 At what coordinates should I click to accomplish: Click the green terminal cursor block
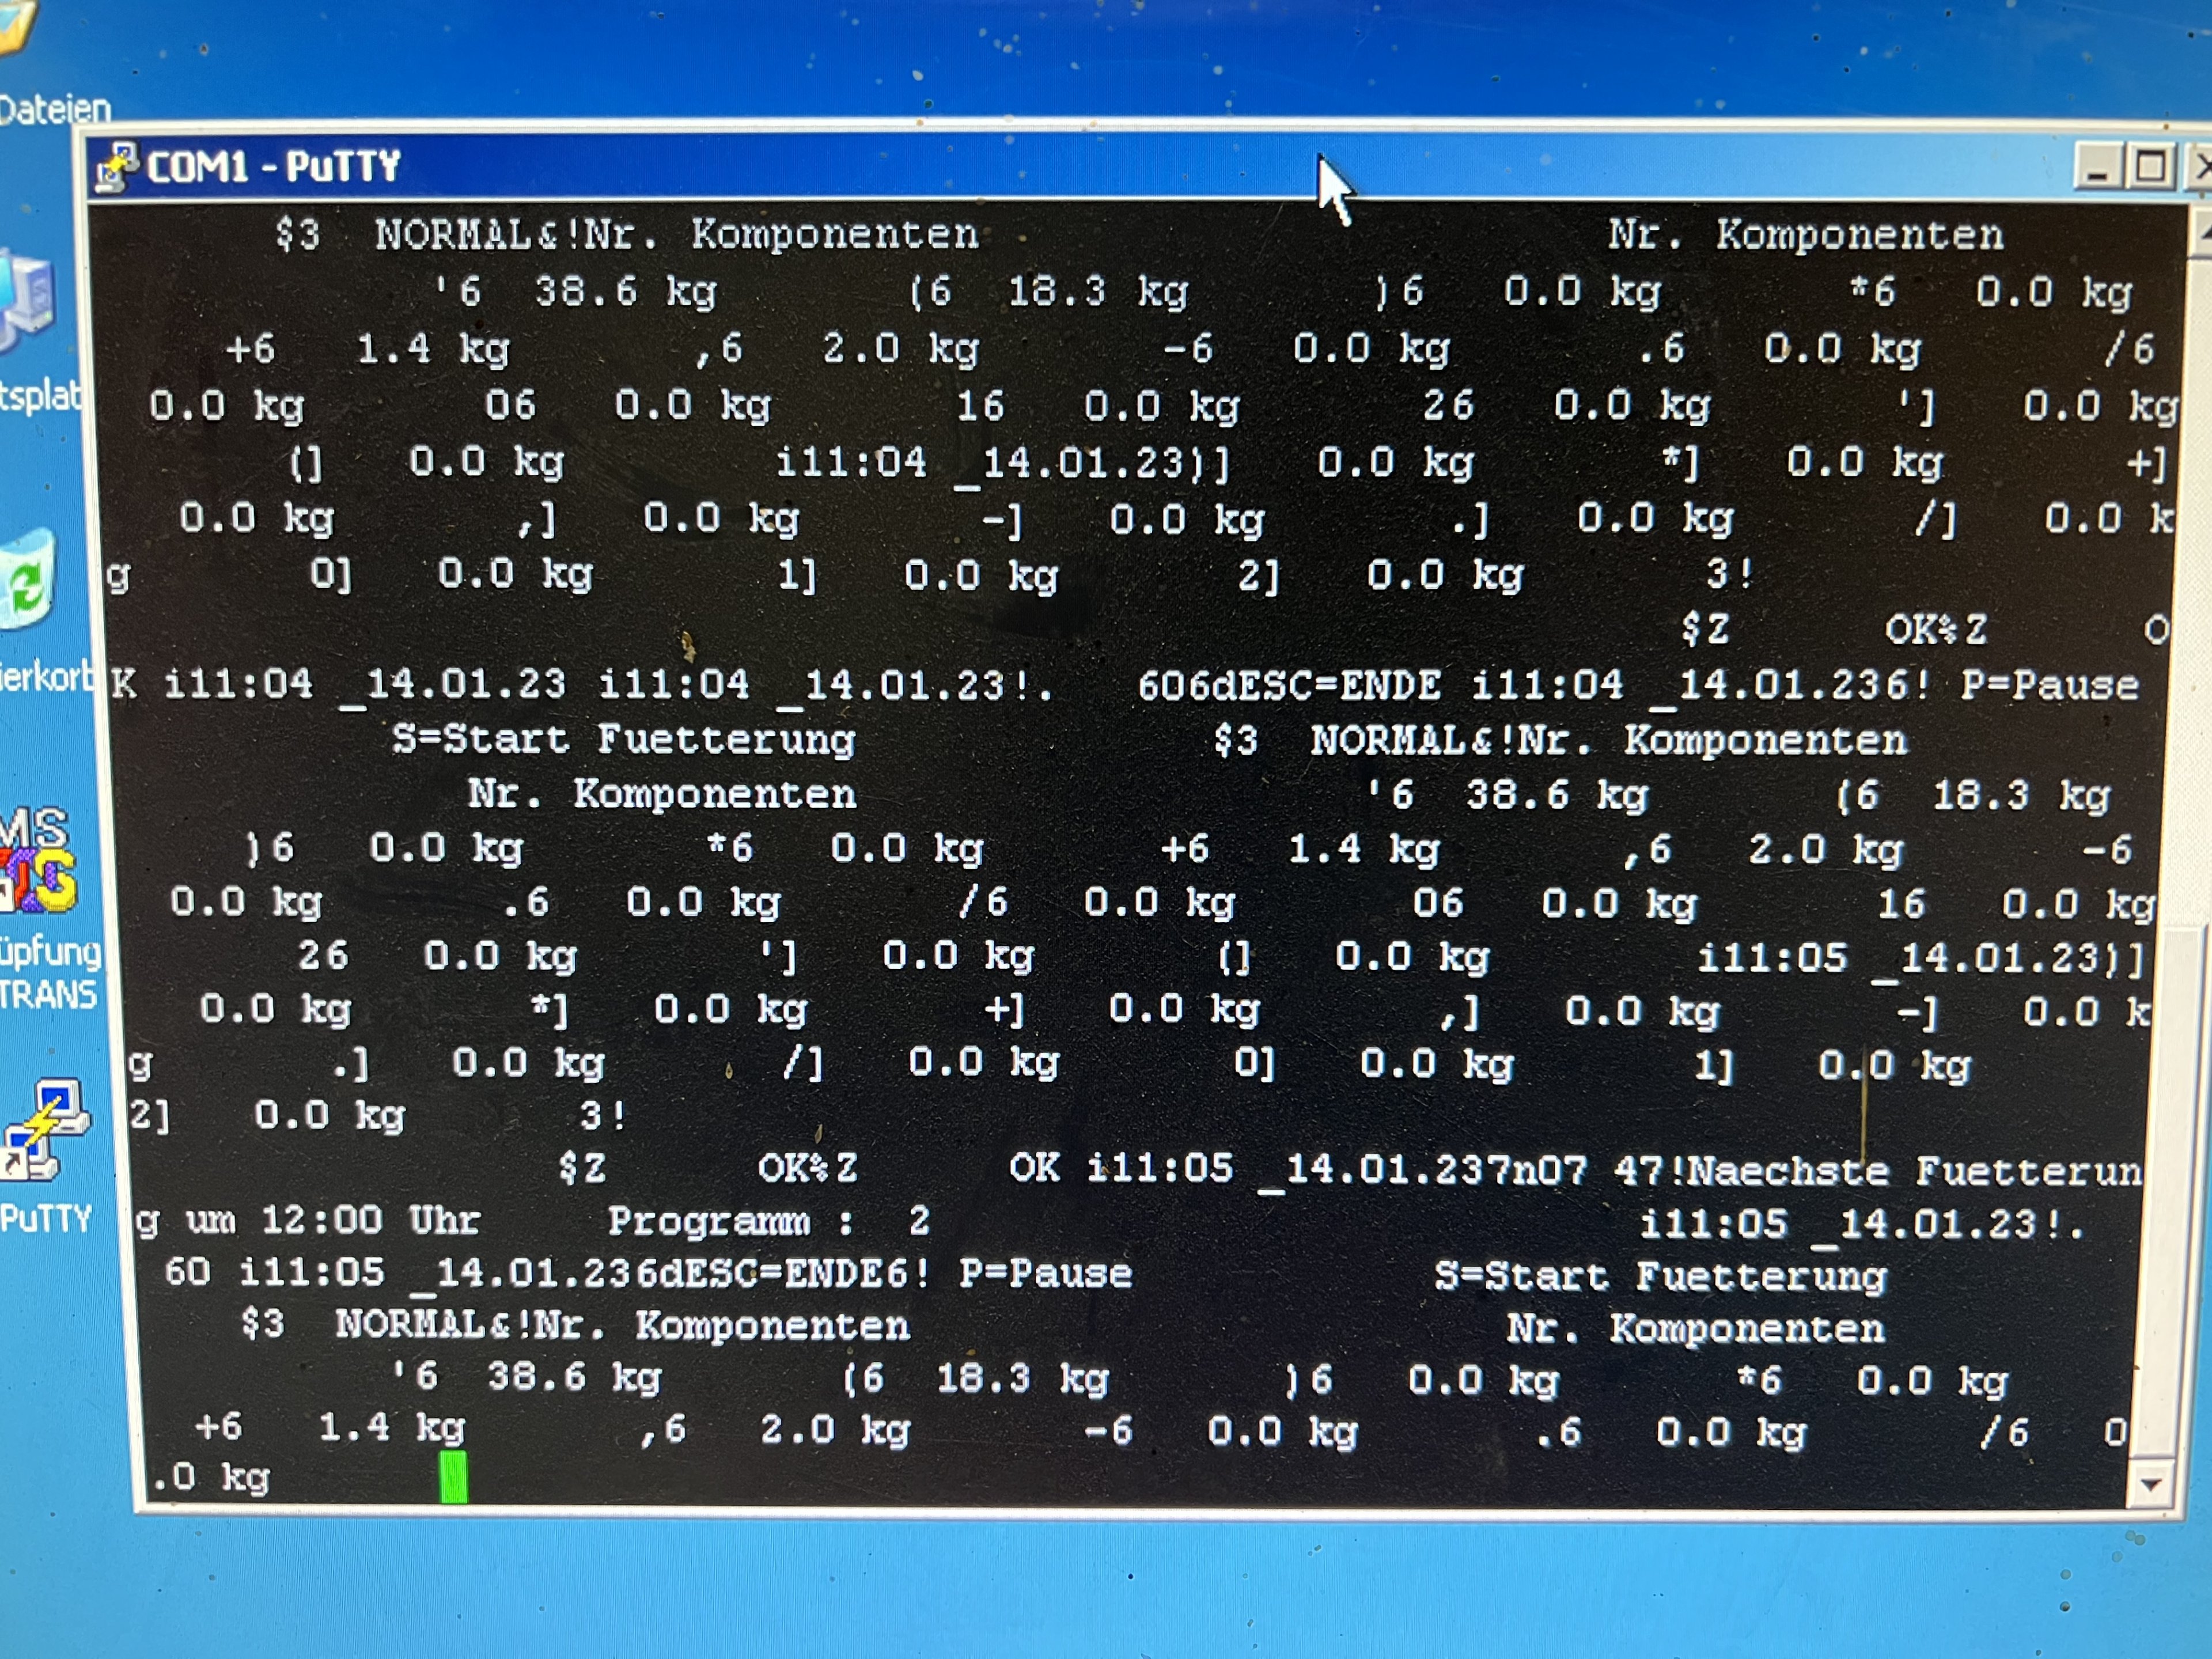[x=453, y=1477]
